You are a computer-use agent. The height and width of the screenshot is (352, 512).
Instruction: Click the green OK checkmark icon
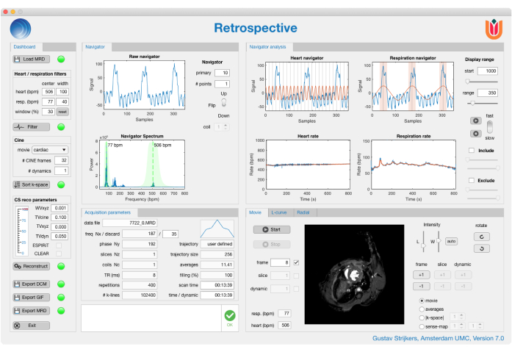point(230,315)
